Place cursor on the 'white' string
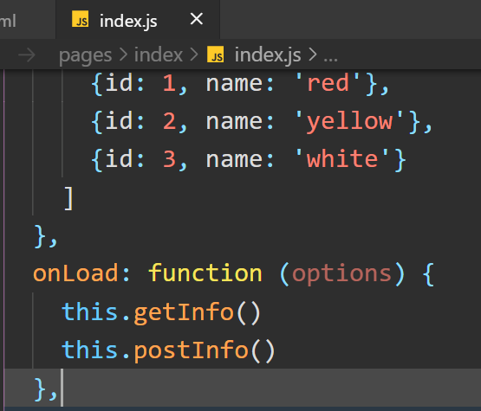Viewport: 481px width, 411px height. [x=341, y=158]
